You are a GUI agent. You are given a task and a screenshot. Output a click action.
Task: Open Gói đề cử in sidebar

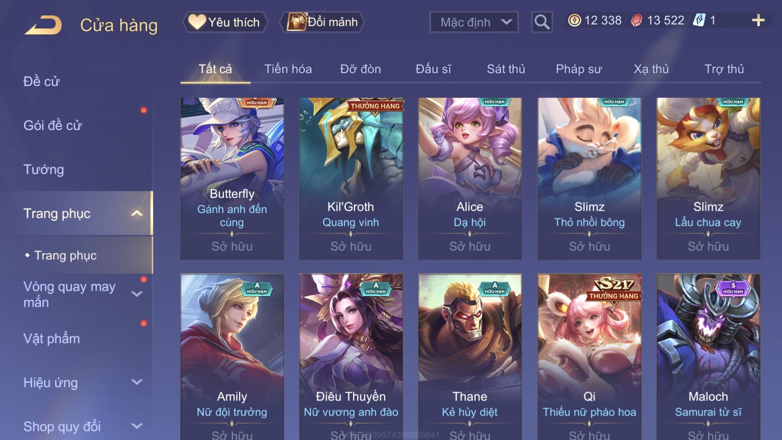click(52, 125)
